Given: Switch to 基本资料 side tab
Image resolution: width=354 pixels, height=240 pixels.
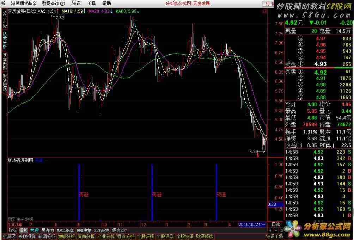Looking at the screenshot, I should 5,61.
